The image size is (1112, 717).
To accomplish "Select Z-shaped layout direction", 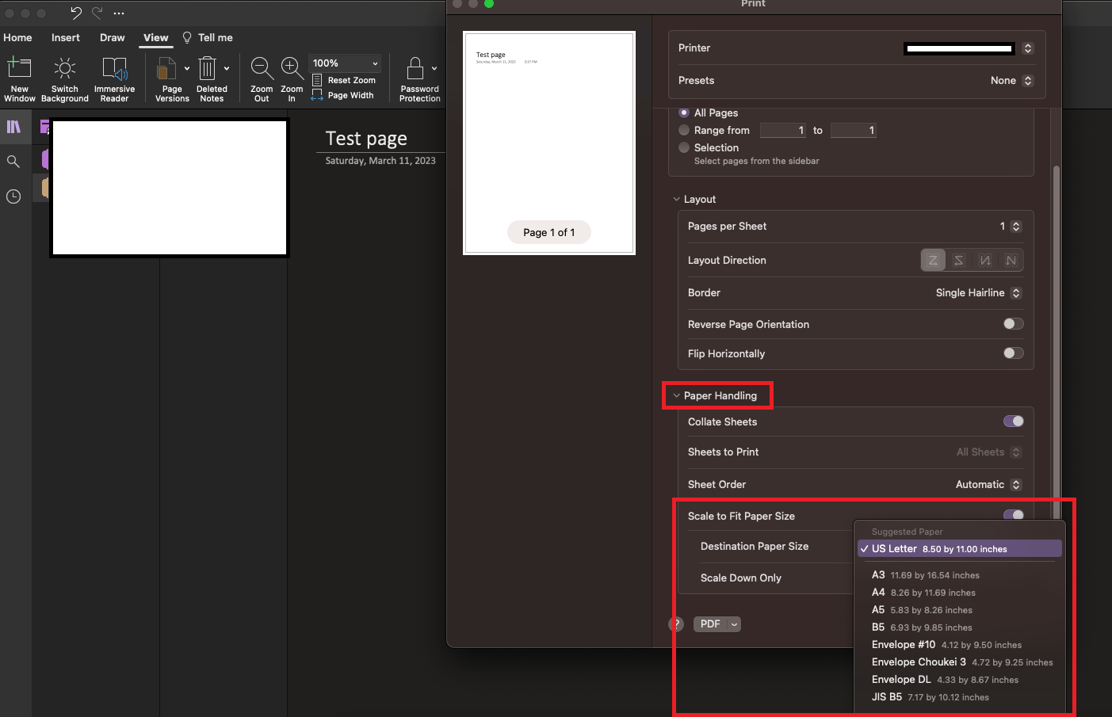I will pos(933,260).
